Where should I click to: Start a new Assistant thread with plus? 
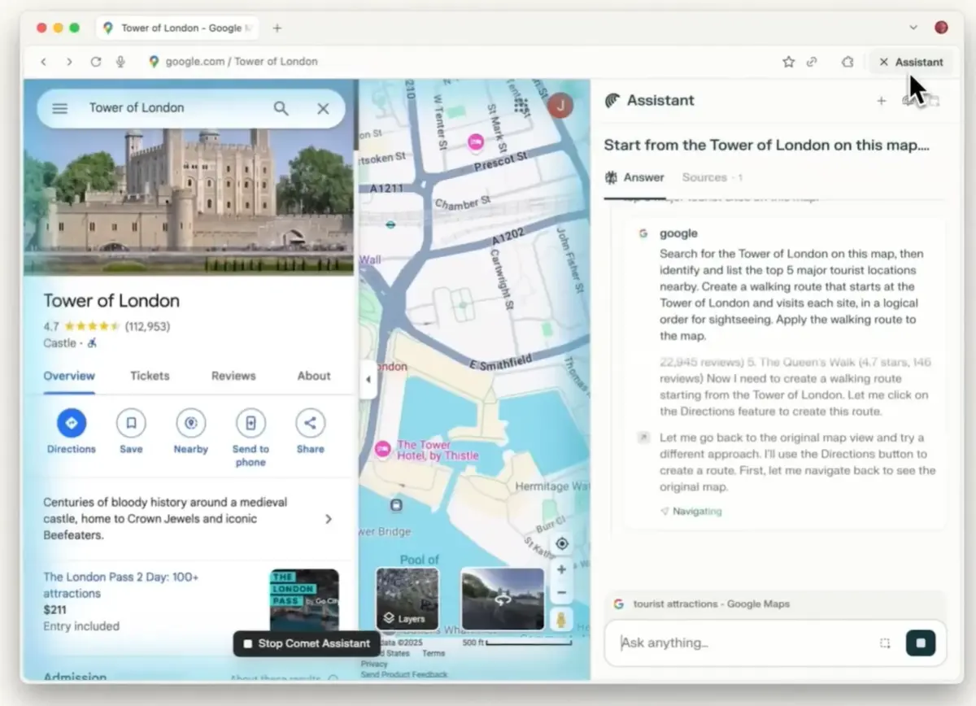click(x=881, y=101)
